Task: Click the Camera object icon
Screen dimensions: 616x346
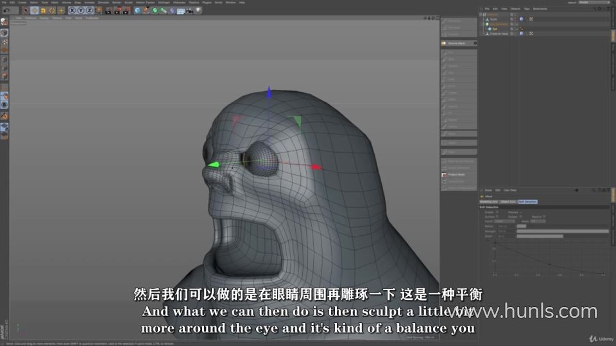Action: (189, 11)
